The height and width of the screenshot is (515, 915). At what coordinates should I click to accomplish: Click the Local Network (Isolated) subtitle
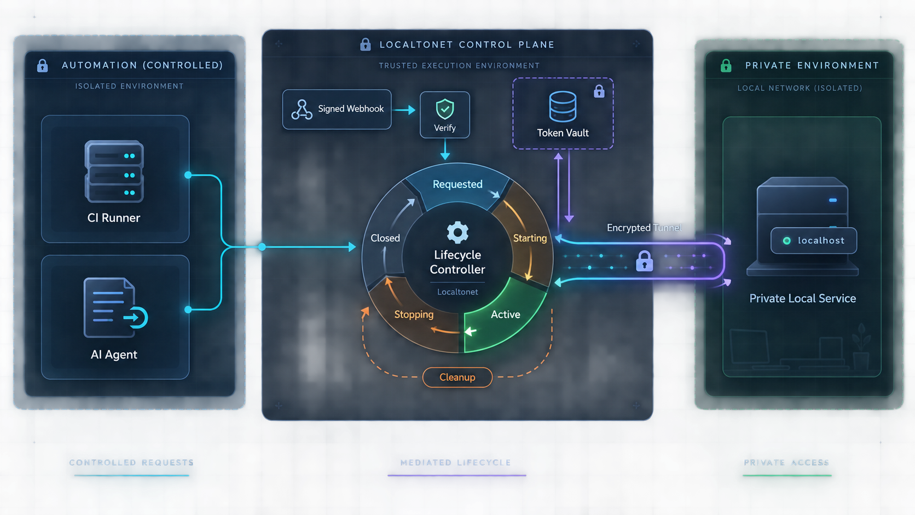[x=800, y=88]
